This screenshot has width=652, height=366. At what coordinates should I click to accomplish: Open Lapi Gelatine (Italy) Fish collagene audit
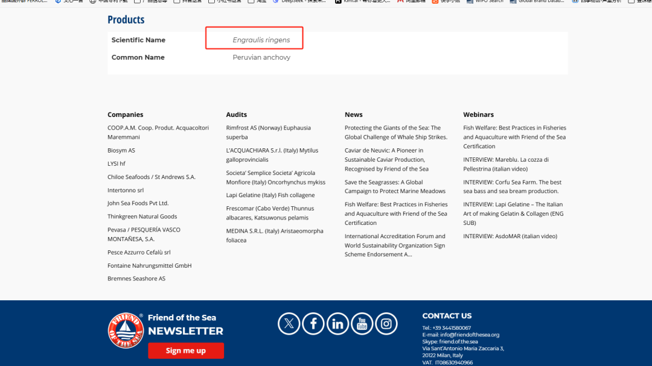point(270,195)
